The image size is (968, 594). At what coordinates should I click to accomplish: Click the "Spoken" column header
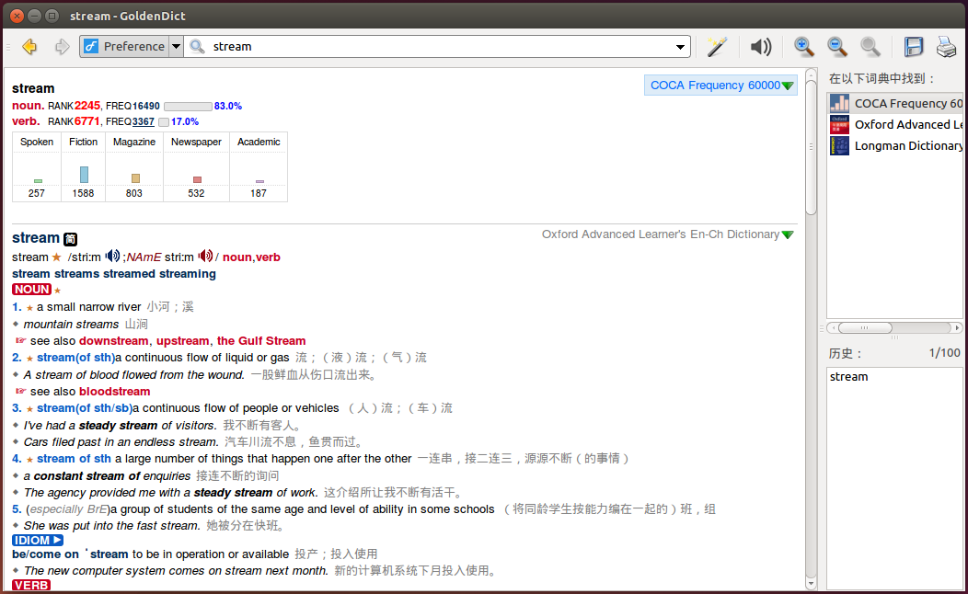pyautogui.click(x=37, y=142)
